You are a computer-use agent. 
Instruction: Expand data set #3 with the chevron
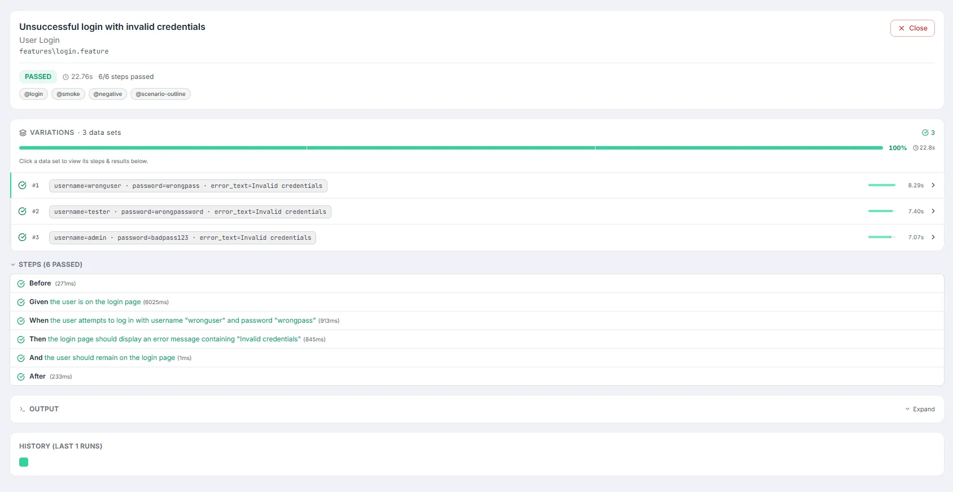[933, 237]
